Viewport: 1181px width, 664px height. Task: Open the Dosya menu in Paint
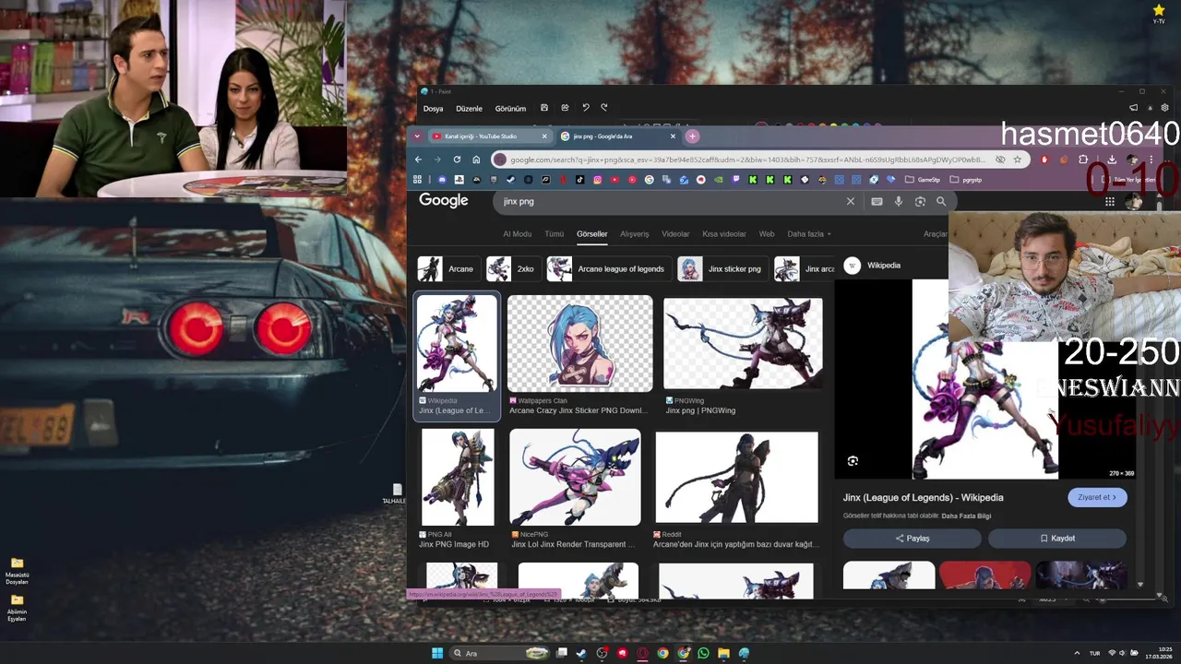point(433,109)
